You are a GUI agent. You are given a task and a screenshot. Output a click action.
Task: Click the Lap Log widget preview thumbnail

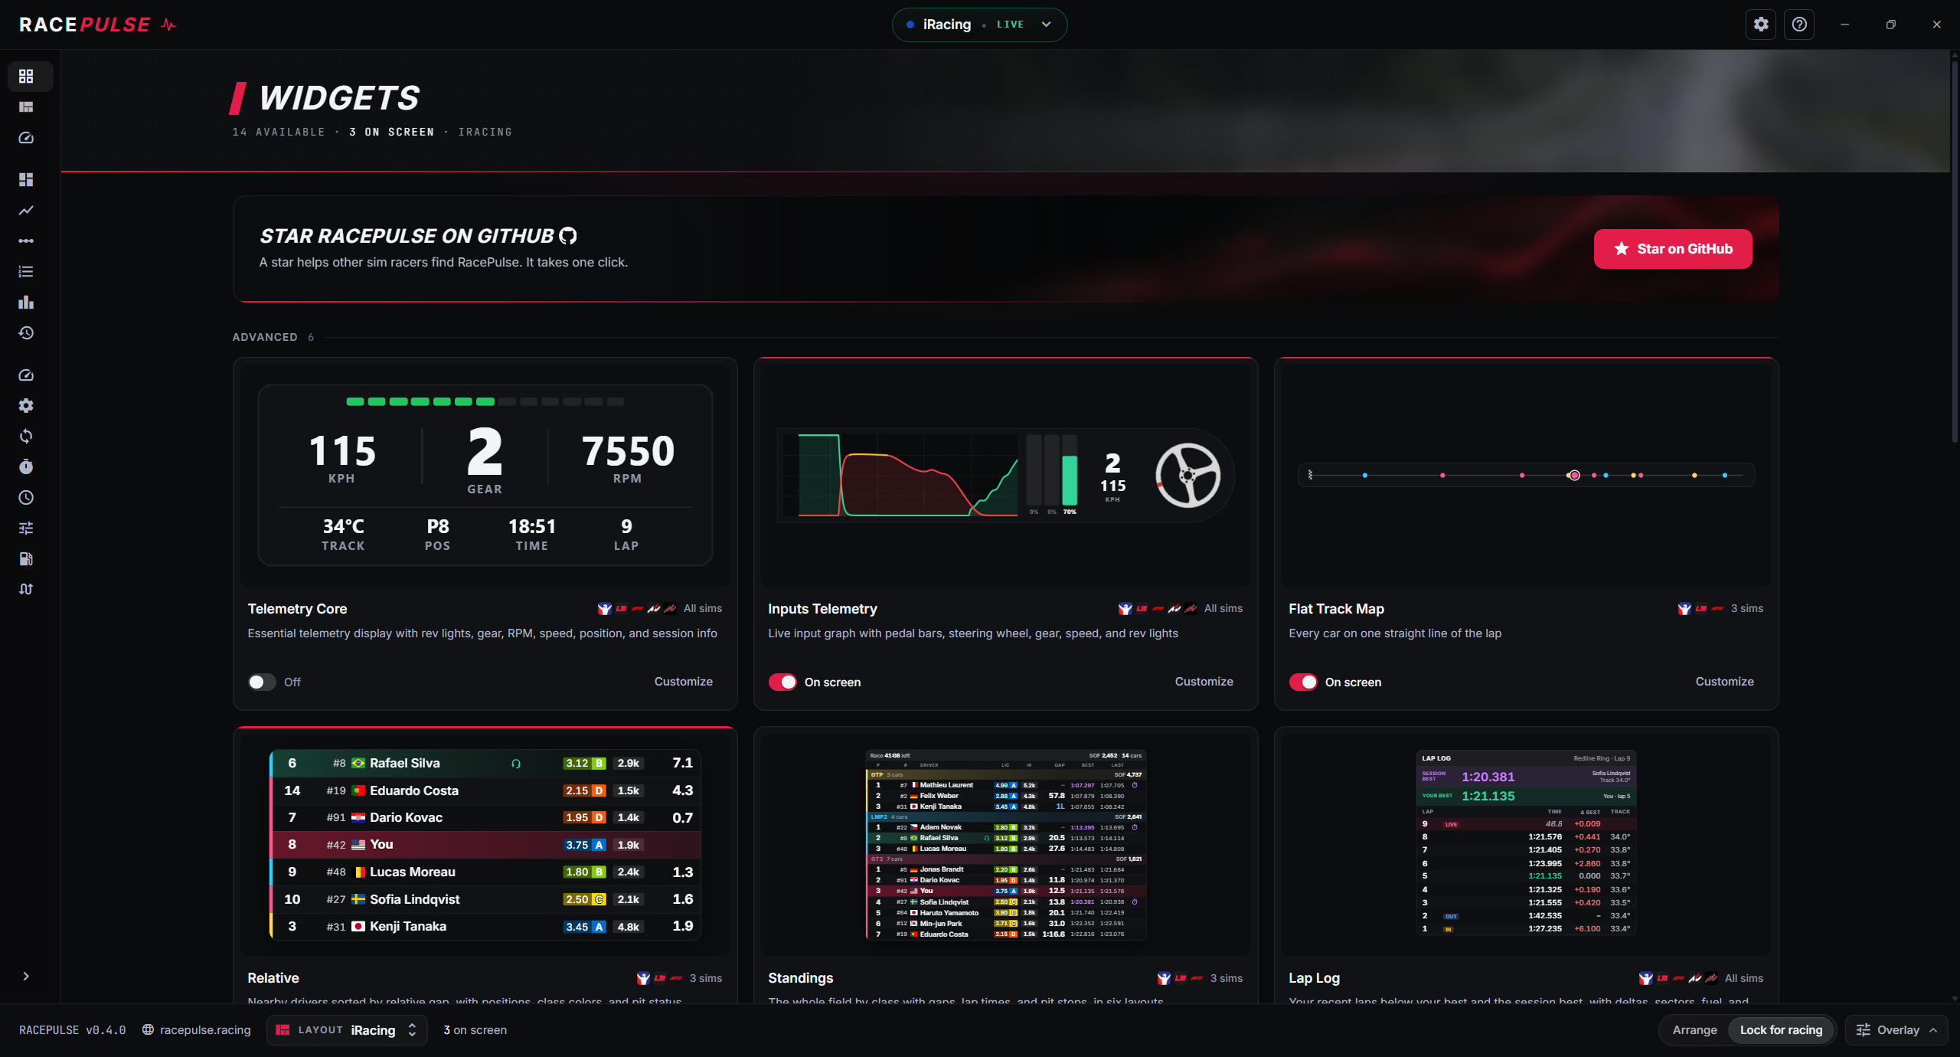tap(1526, 845)
